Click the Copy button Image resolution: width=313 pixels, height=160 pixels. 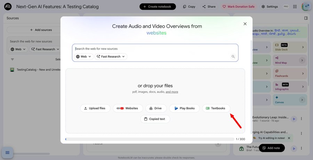point(189,7)
